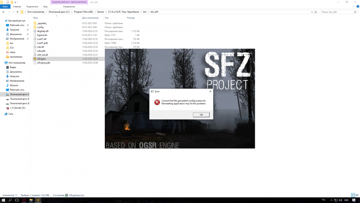360x203 pixels.
Task: Collapse the ribbon chevron
Action: point(354,6)
